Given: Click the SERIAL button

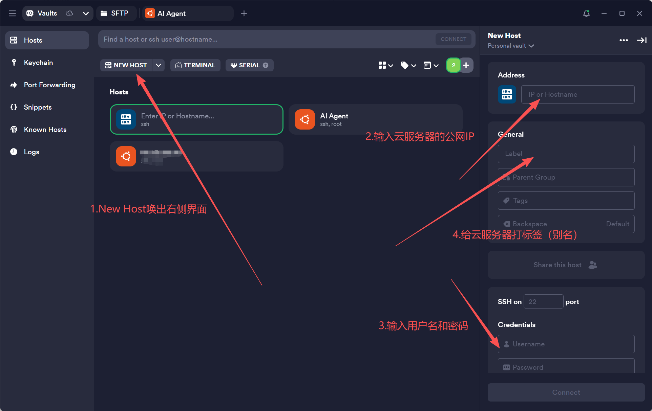Looking at the screenshot, I should (x=249, y=65).
